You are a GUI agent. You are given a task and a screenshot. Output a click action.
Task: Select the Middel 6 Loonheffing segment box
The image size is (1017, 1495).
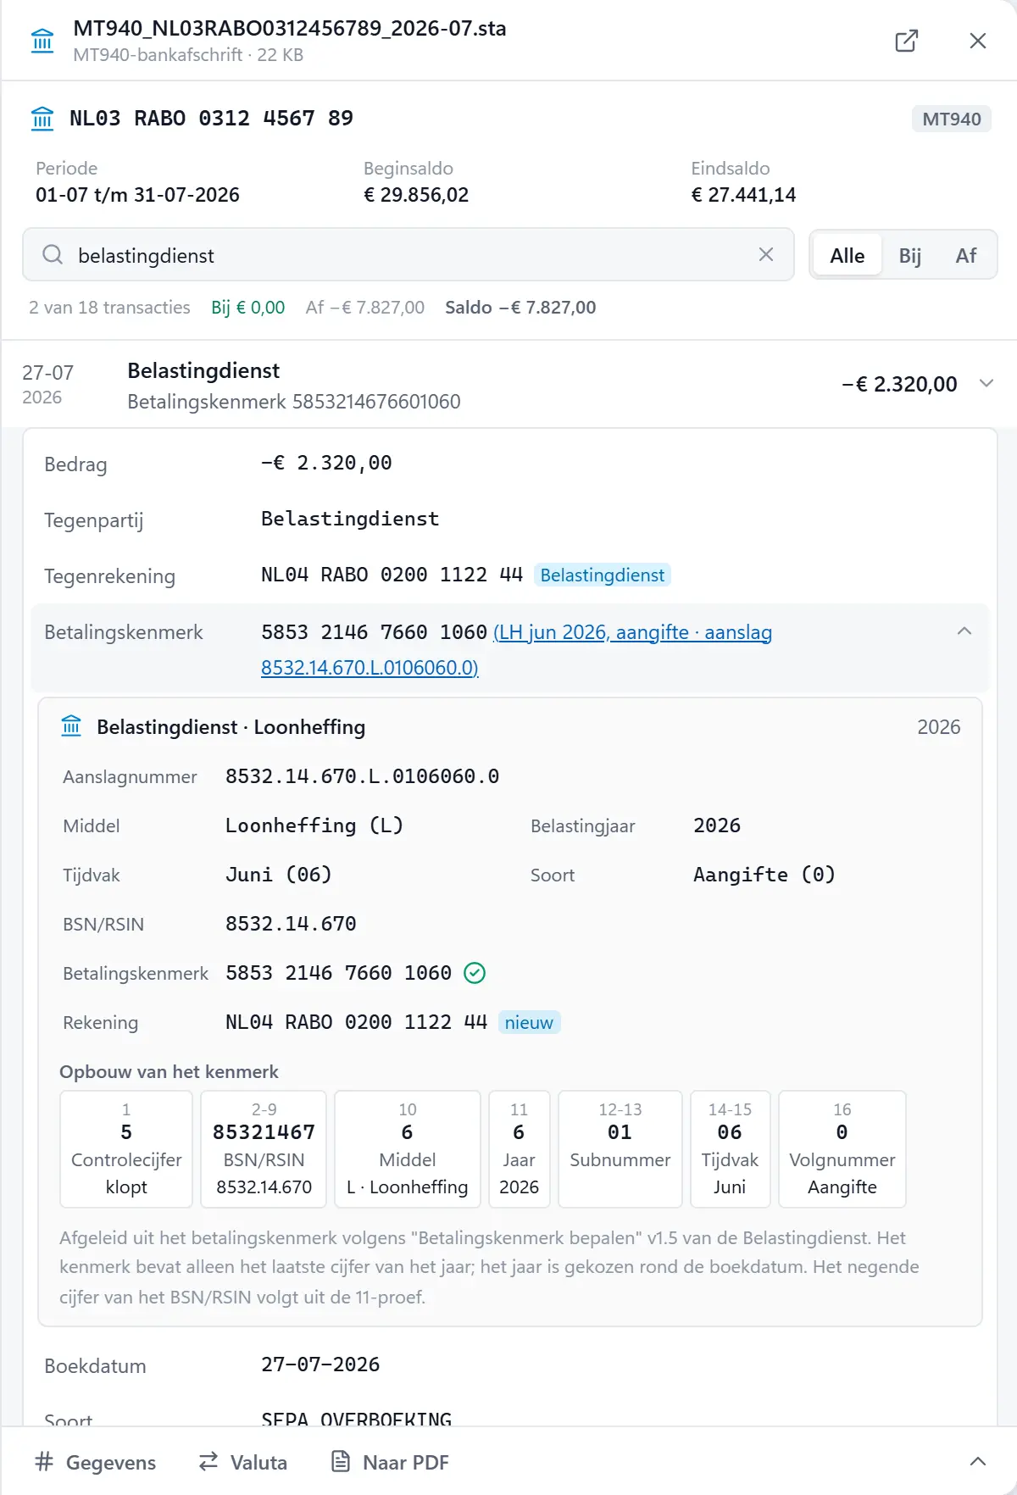pyautogui.click(x=408, y=1148)
